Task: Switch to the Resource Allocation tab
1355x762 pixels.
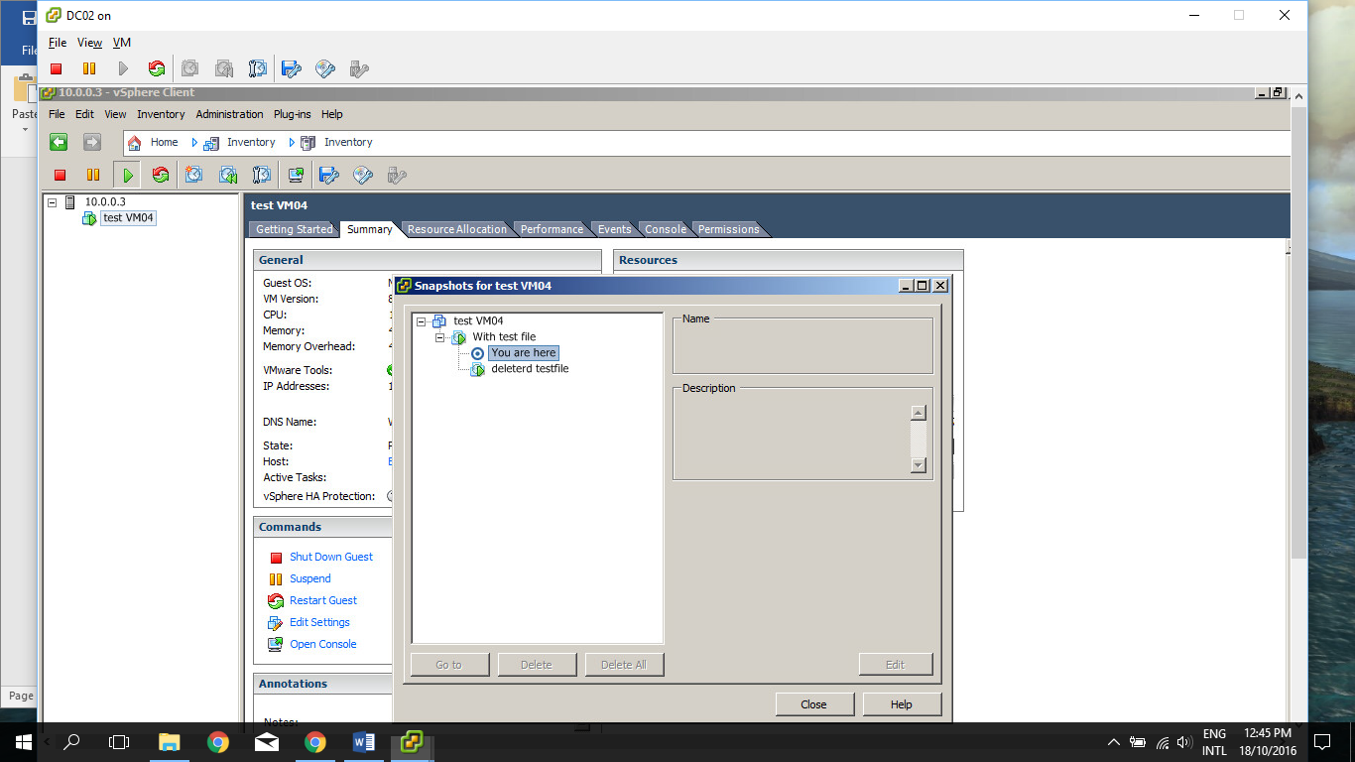Action: tap(456, 229)
